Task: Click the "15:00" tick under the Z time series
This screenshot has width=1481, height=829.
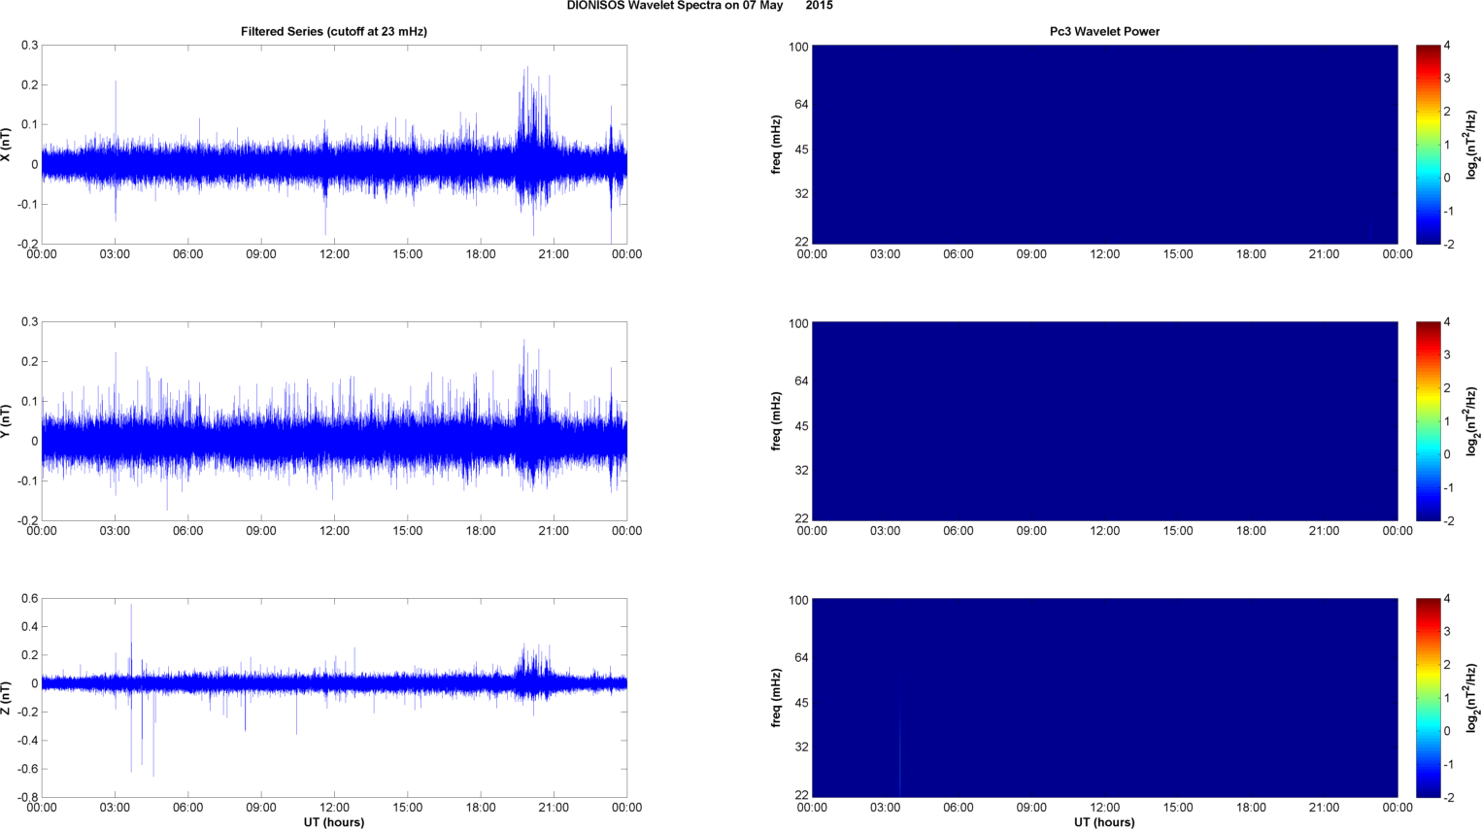Action: [x=408, y=808]
